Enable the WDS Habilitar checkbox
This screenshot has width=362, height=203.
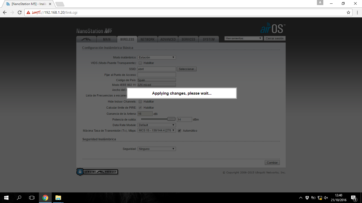click(x=140, y=63)
